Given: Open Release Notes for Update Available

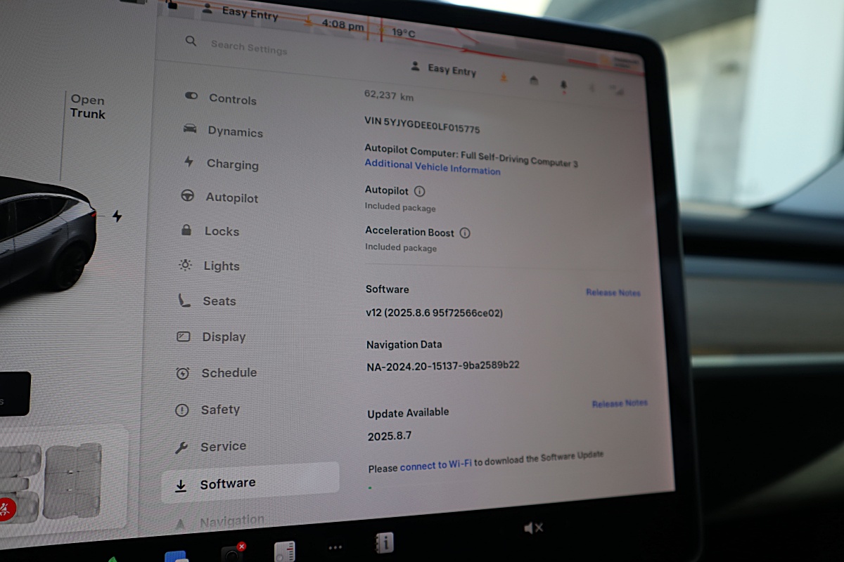Looking at the screenshot, I should pos(620,403).
